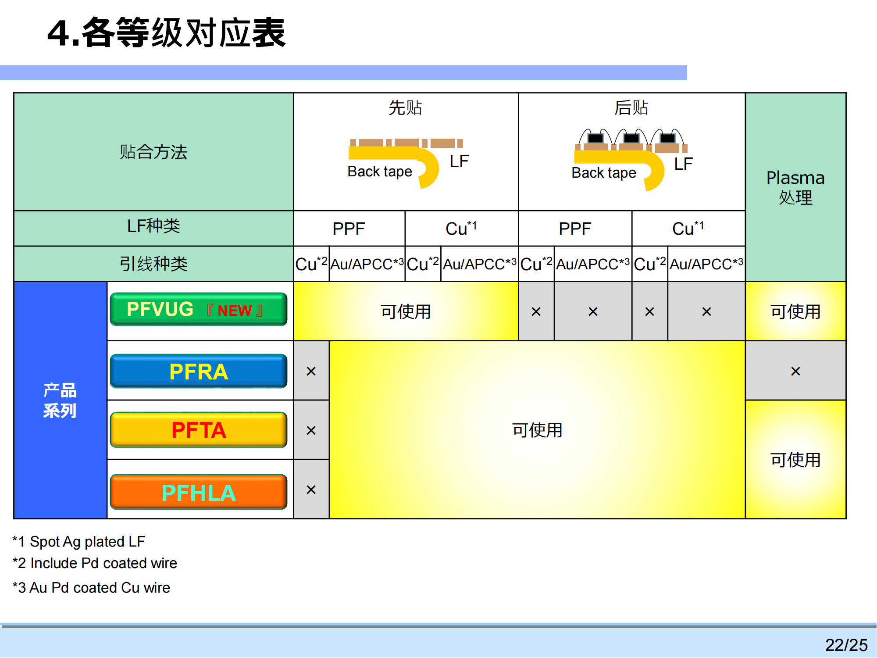Click the green PFVUG NEW button
This screenshot has height=658, width=877.
coord(199,309)
